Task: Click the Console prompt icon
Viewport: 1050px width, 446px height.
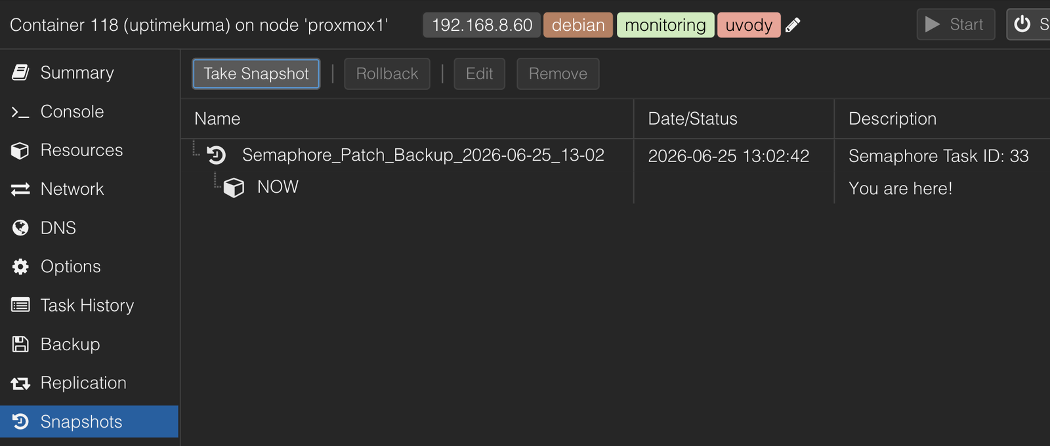Action: tap(20, 112)
